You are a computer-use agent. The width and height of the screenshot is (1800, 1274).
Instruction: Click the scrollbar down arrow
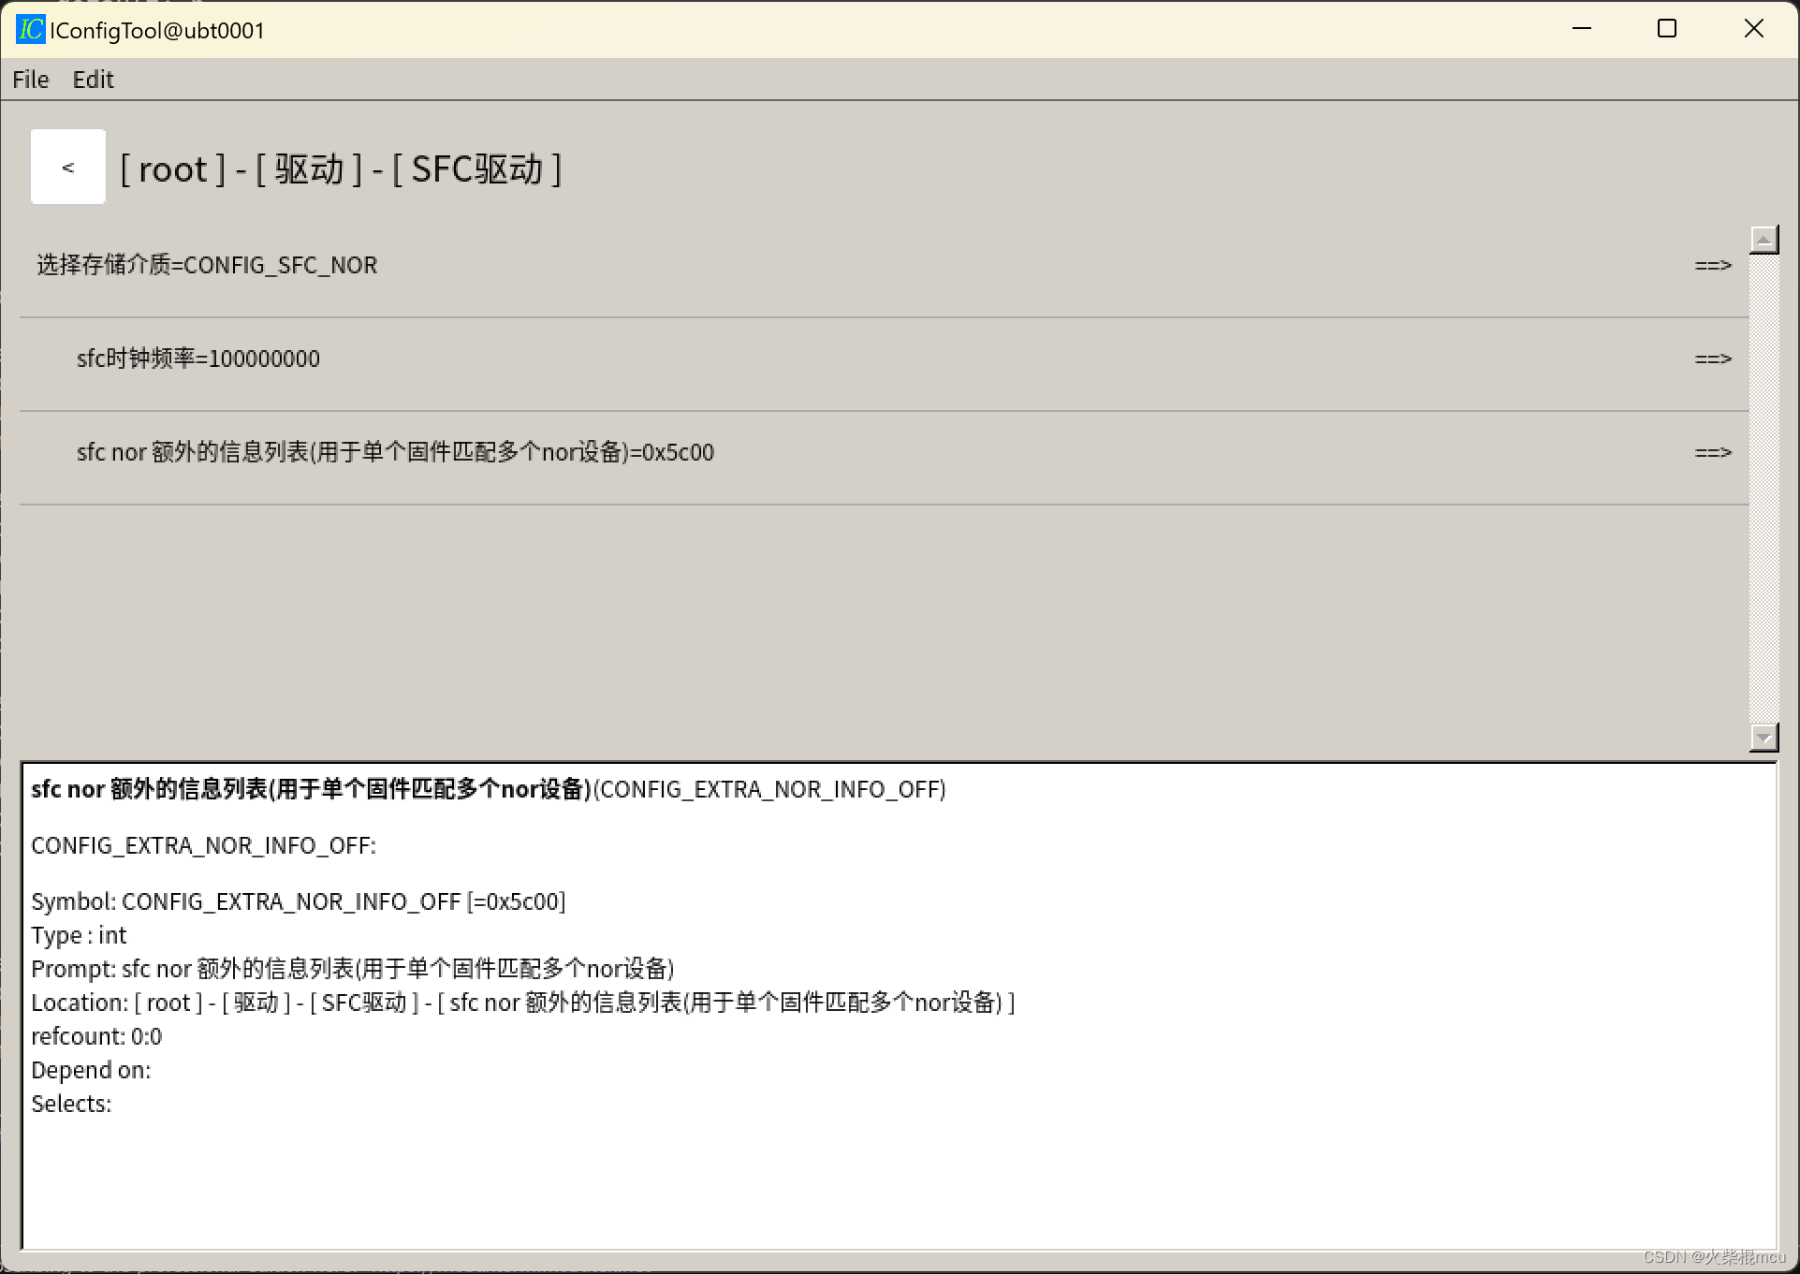click(1763, 738)
